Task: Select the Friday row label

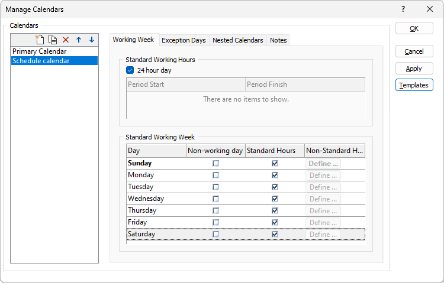Action: tap(137, 223)
